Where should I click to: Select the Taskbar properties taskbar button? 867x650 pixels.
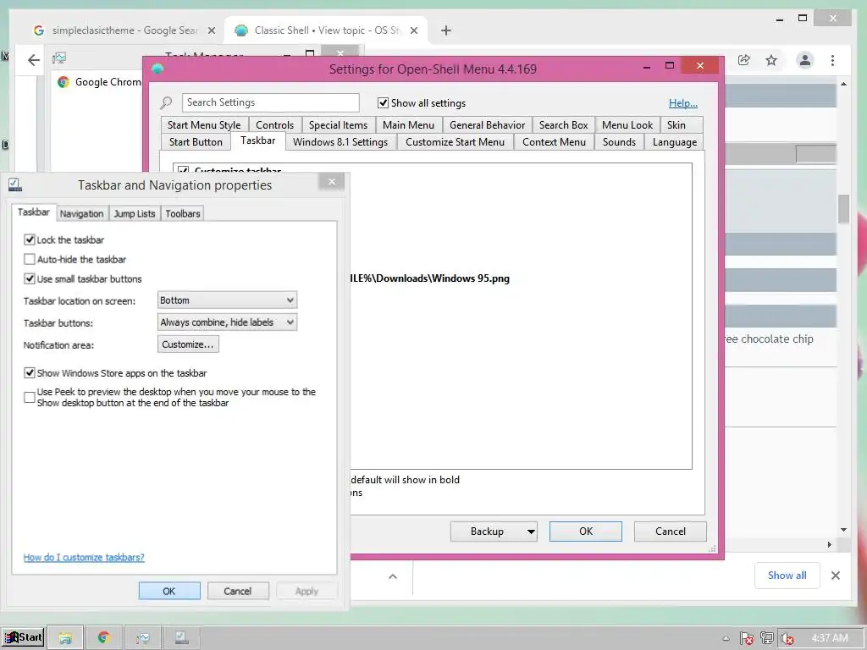point(181,638)
